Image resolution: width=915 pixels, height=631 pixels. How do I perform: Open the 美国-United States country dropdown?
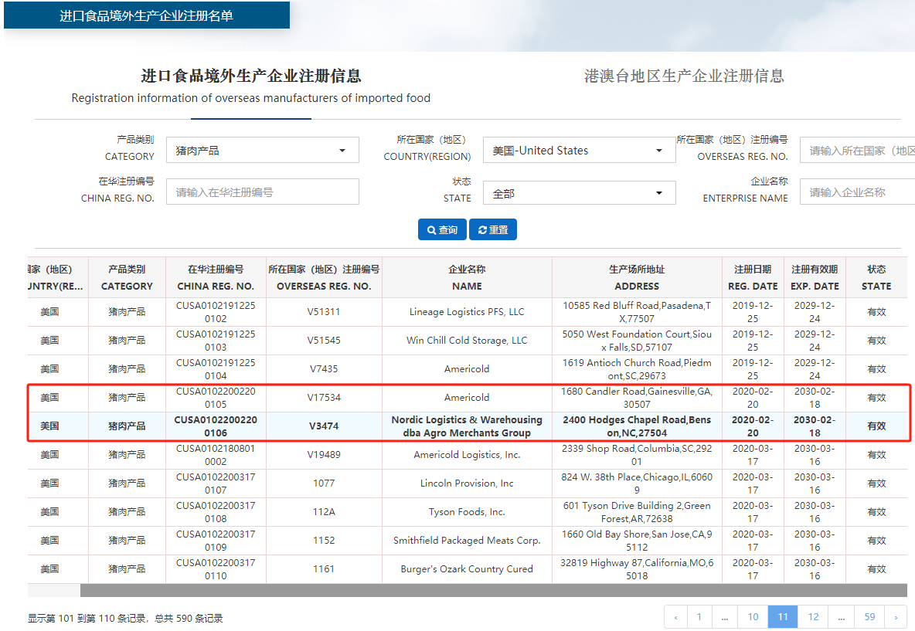coord(579,151)
